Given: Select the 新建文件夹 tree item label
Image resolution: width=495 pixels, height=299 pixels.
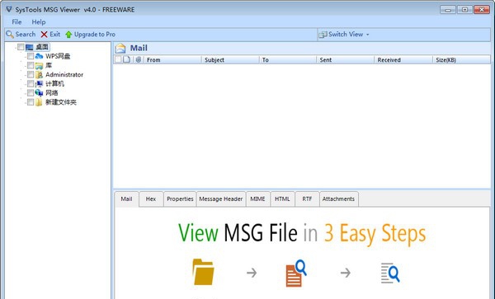Looking at the screenshot, I should point(61,102).
